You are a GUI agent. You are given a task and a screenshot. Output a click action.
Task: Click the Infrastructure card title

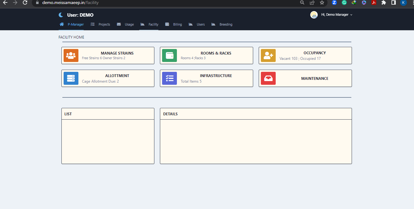coord(216,76)
